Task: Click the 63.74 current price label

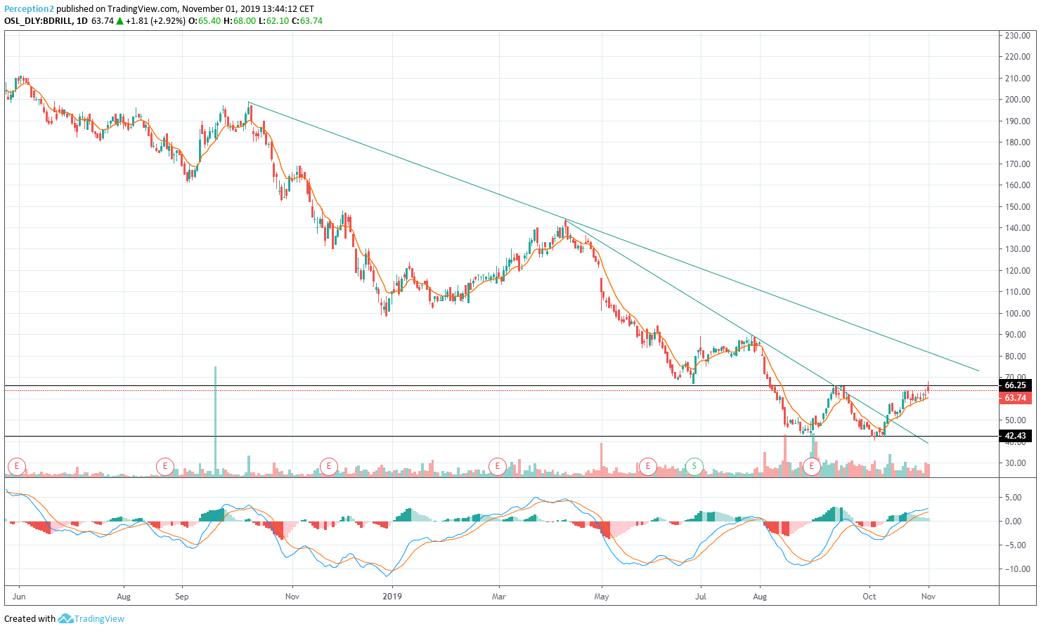Action: pyautogui.click(x=1015, y=398)
